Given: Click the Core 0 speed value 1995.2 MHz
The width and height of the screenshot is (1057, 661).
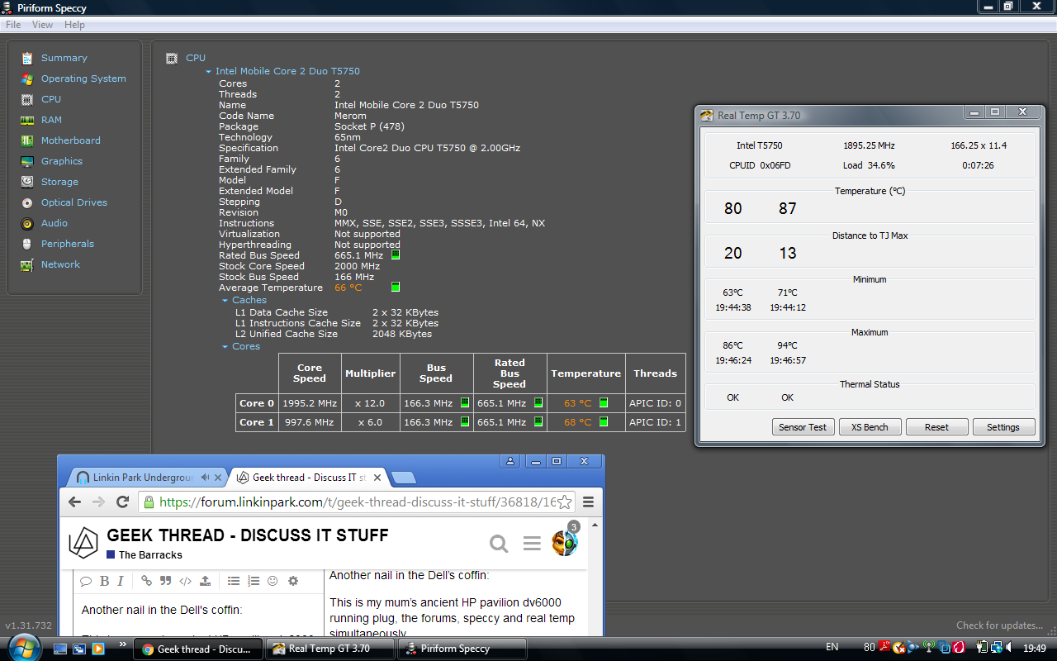Looking at the screenshot, I should click(x=310, y=403).
